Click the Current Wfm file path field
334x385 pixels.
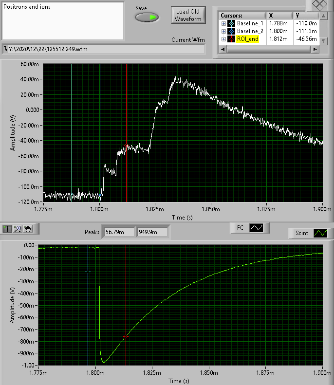click(105, 49)
